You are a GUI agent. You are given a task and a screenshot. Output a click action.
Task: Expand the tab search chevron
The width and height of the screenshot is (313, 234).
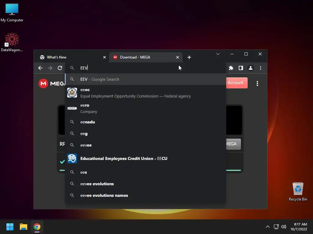tap(218, 54)
